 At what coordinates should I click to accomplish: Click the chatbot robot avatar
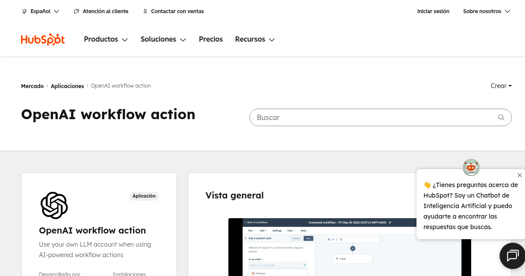[471, 167]
